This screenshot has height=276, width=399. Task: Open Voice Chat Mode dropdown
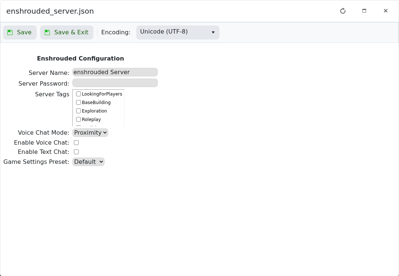coord(91,133)
